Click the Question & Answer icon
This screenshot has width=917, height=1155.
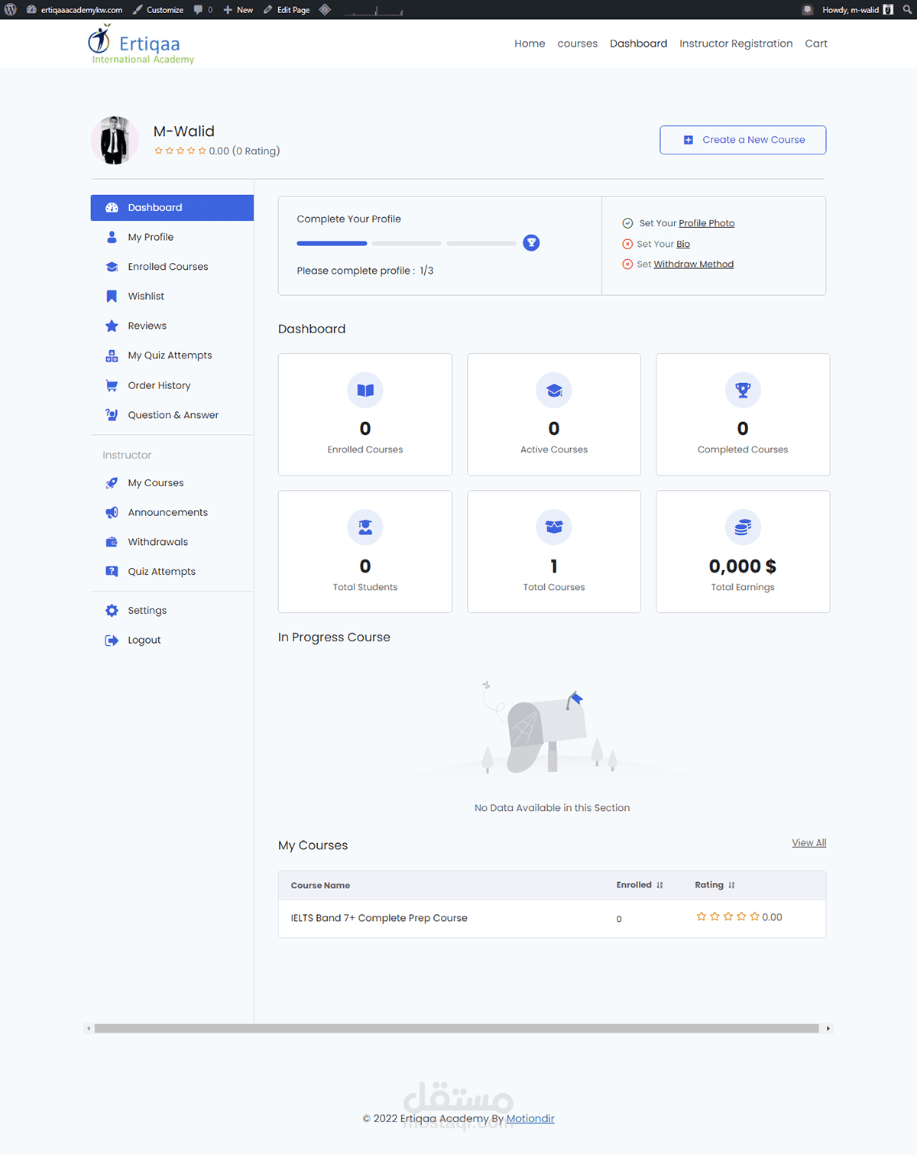coord(112,415)
